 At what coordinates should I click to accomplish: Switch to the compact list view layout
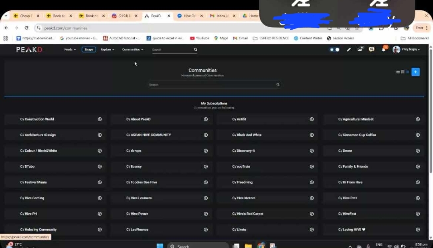coord(407,72)
